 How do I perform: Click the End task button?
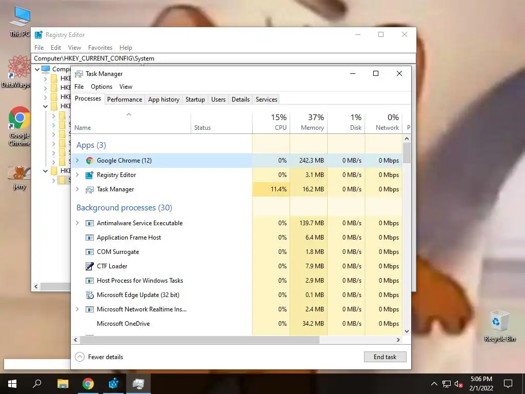click(x=385, y=357)
